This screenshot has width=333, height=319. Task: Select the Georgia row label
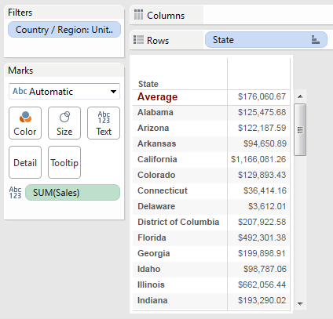click(x=154, y=253)
